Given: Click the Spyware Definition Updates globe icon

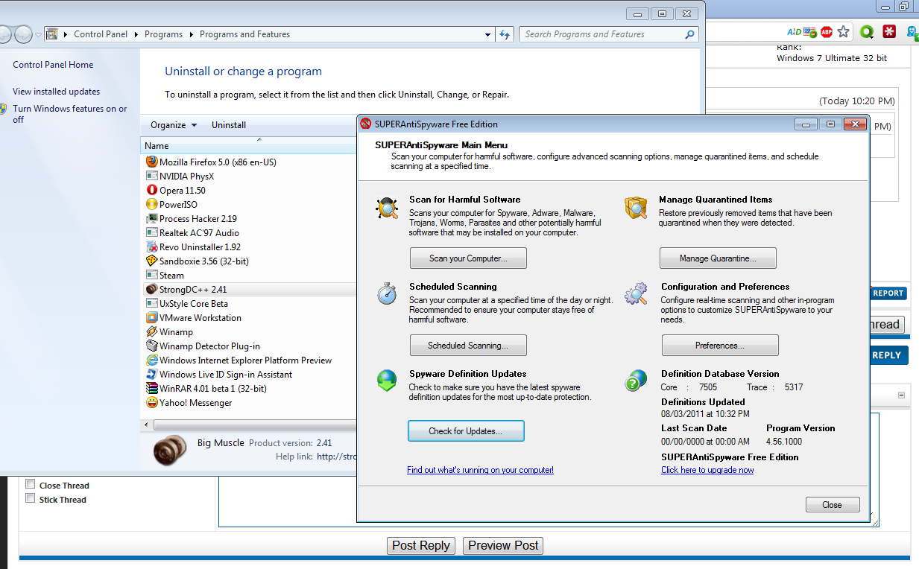Looking at the screenshot, I should point(388,381).
